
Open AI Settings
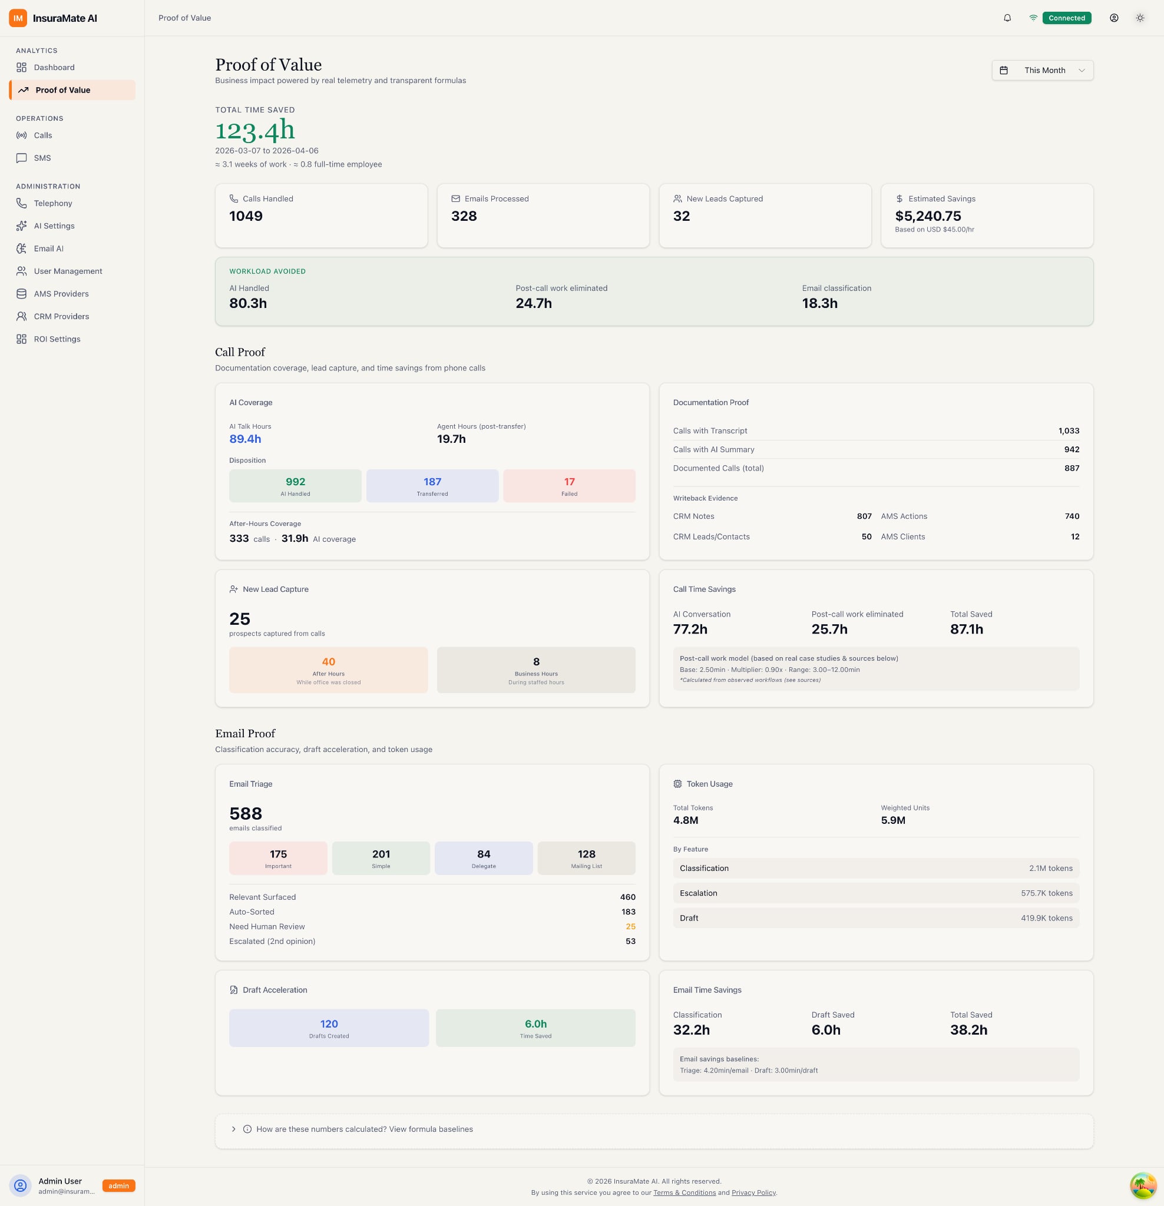[x=54, y=226]
